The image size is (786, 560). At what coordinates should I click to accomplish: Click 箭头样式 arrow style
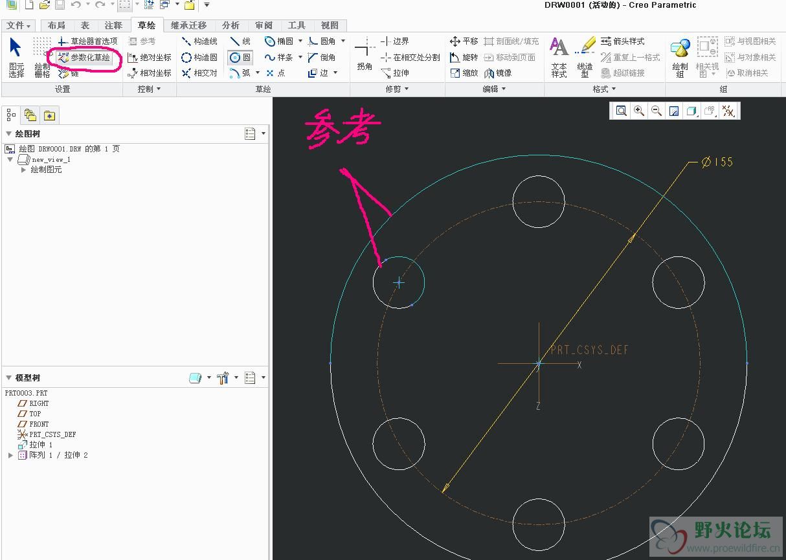point(623,41)
